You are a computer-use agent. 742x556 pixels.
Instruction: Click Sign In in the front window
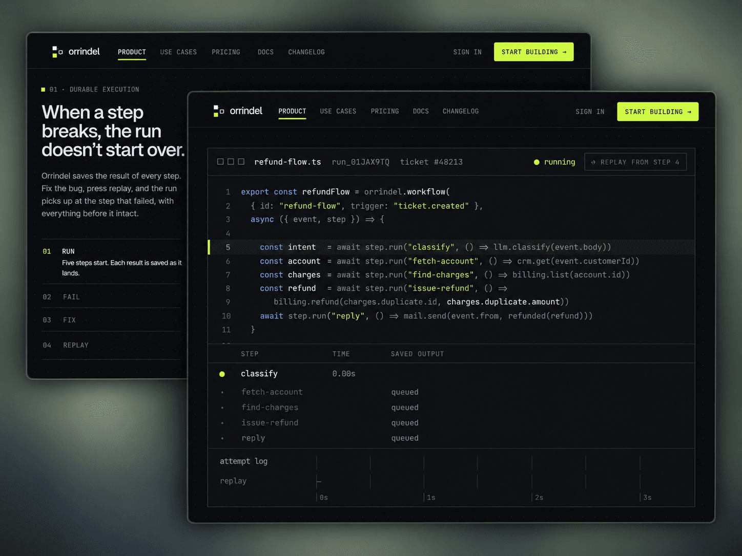point(590,112)
